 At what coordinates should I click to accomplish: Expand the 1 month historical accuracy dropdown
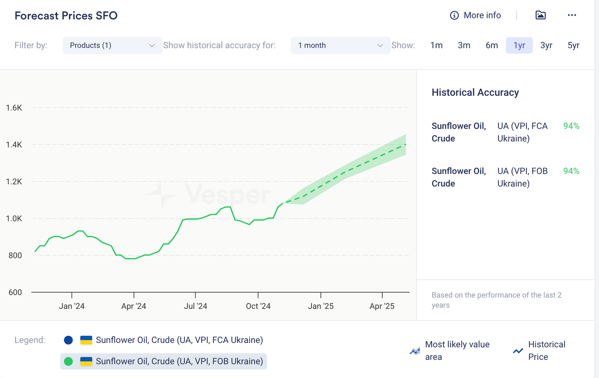coord(340,45)
